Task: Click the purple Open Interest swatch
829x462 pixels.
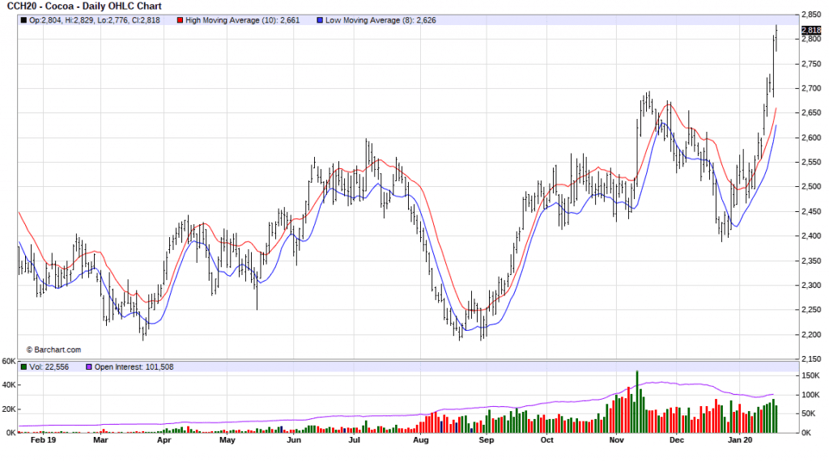Action: (x=88, y=367)
